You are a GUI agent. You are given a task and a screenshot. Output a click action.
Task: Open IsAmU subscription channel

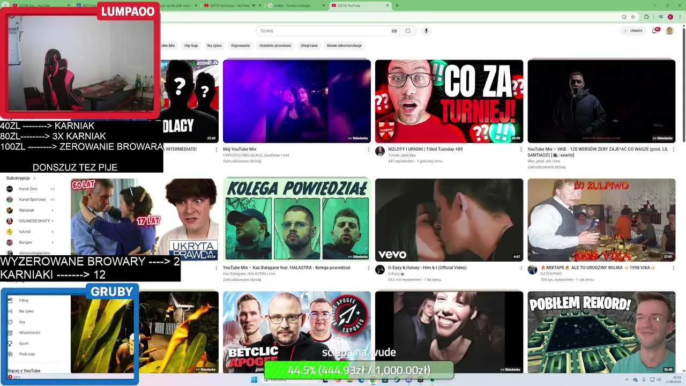coord(31,232)
